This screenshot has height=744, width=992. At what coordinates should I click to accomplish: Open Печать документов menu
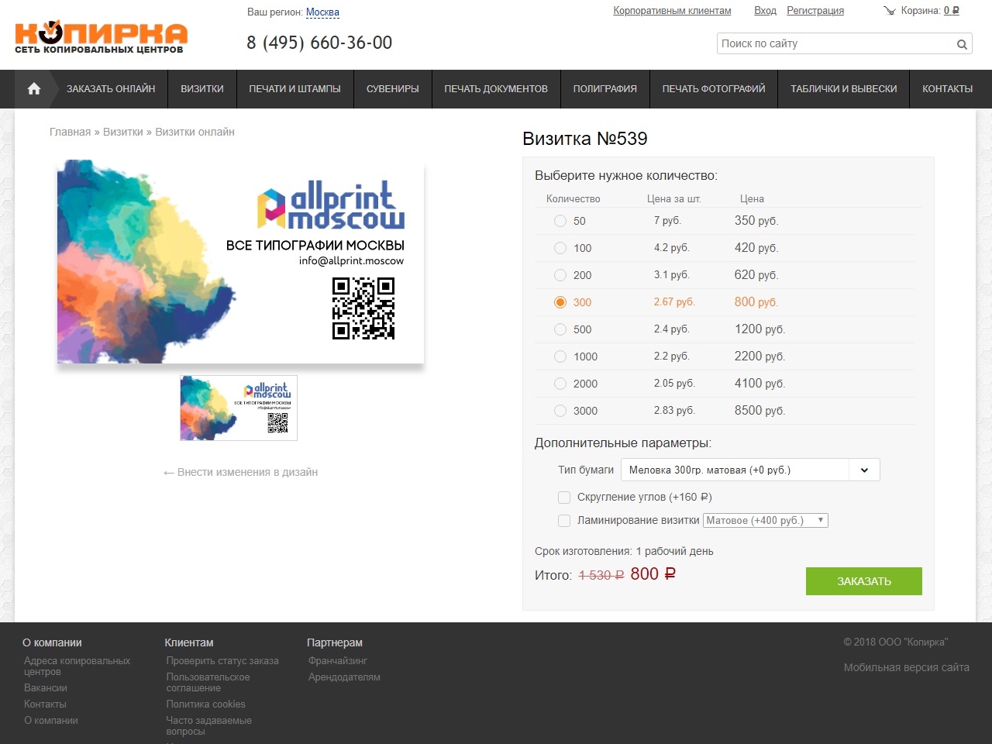496,89
